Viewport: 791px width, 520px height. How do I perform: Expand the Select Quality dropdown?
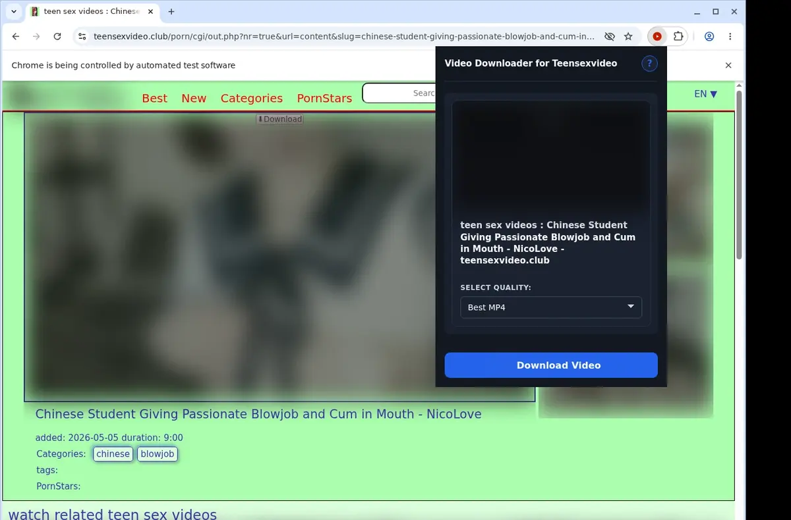(551, 307)
